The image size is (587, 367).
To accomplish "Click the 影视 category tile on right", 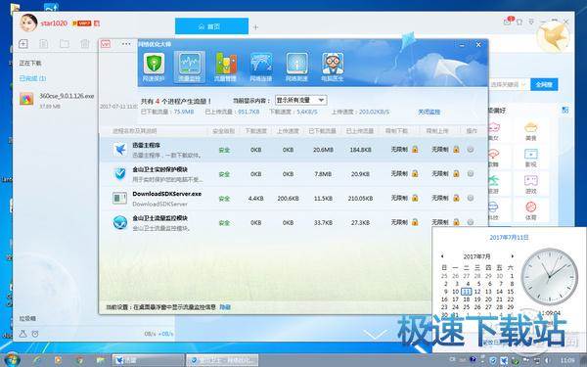I will (x=531, y=158).
